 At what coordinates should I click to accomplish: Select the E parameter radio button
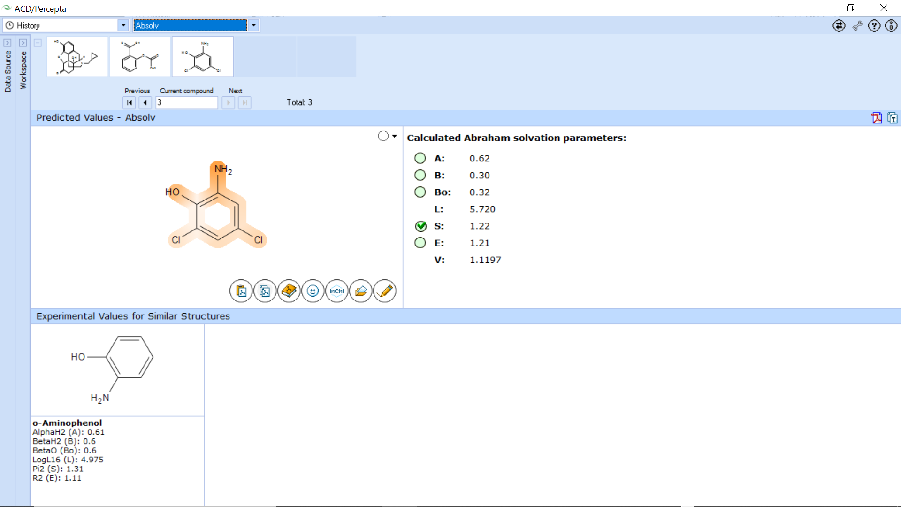tap(420, 243)
